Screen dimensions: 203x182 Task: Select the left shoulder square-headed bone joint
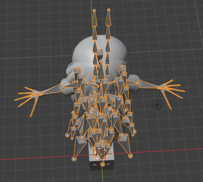77,69
